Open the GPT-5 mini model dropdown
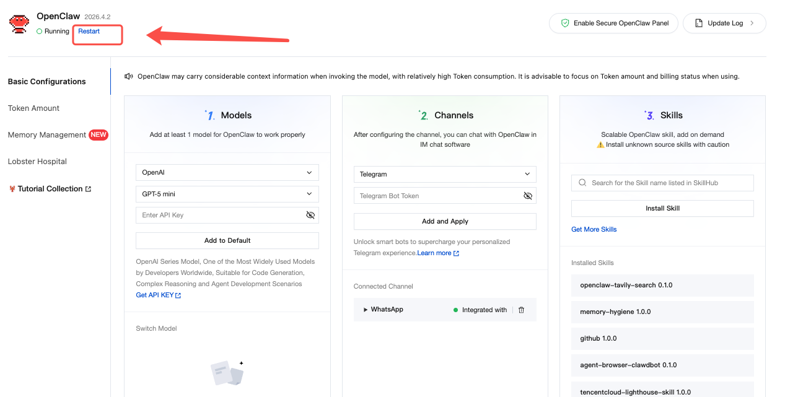 point(227,194)
